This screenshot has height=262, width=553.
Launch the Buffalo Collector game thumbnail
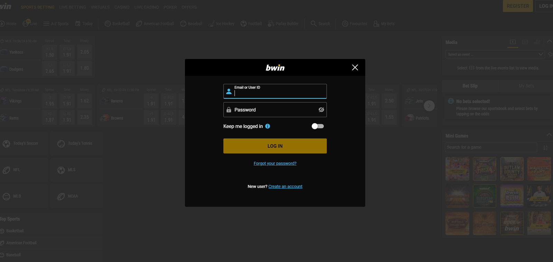click(457, 223)
